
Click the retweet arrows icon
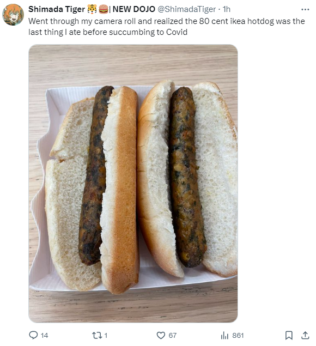point(96,336)
